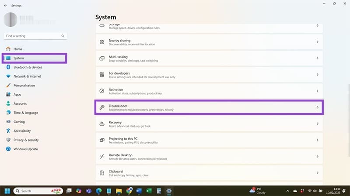The image size is (350, 196).
Task: Open Excel from the taskbar
Action: point(149,191)
